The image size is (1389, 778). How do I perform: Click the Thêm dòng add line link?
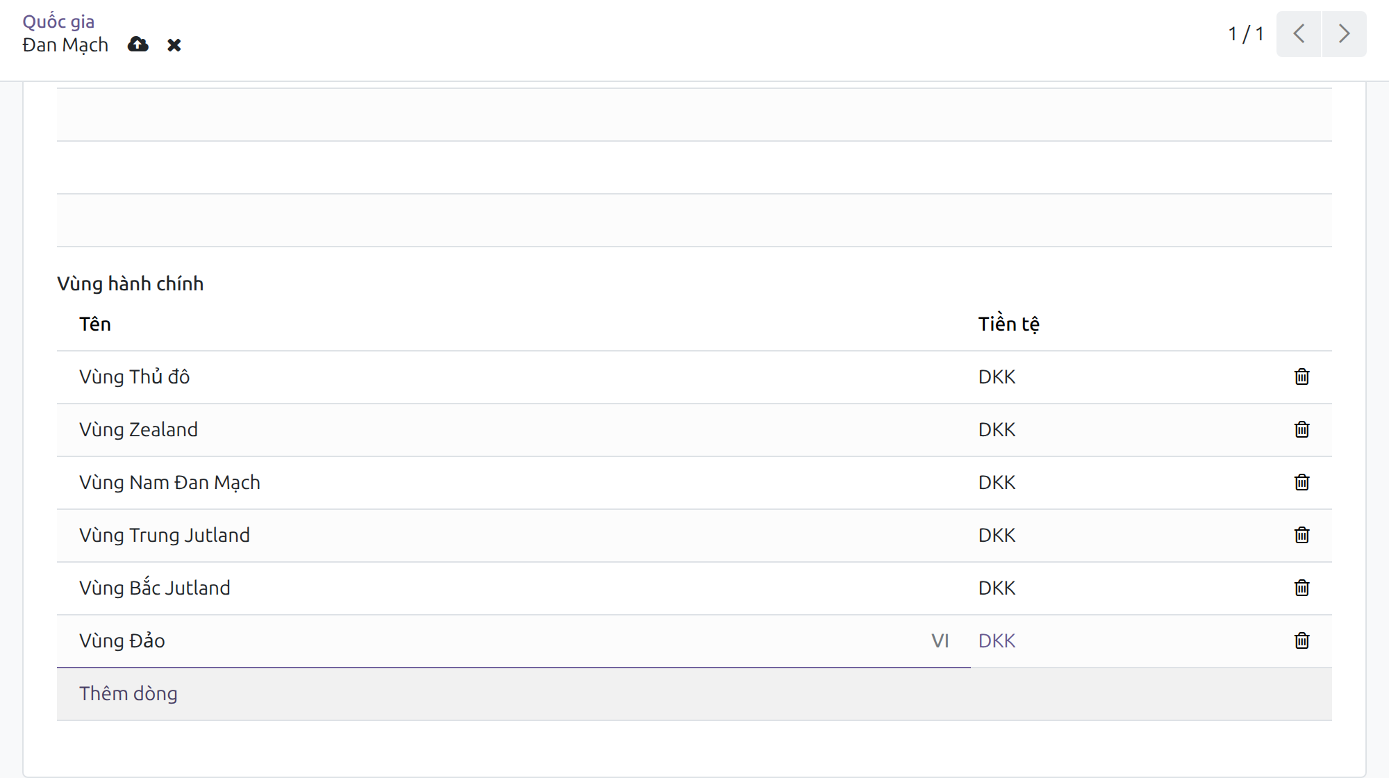click(x=128, y=693)
